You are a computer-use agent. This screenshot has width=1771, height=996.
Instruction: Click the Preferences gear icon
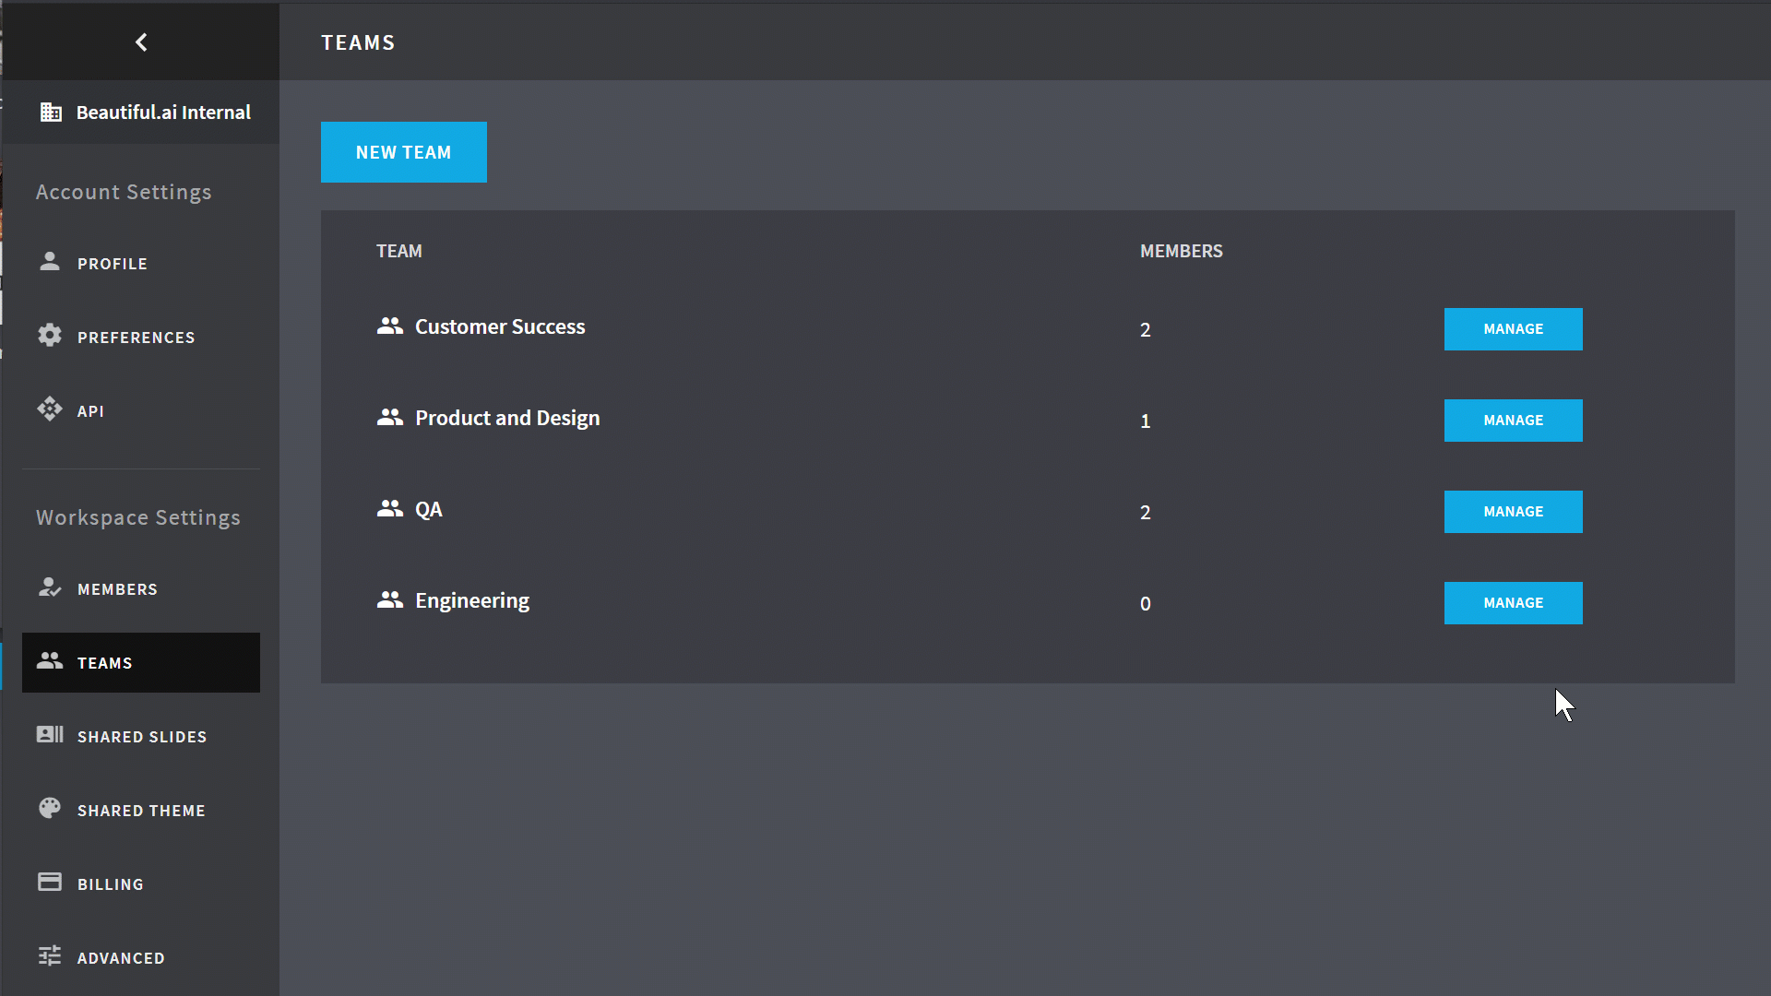[x=50, y=336]
